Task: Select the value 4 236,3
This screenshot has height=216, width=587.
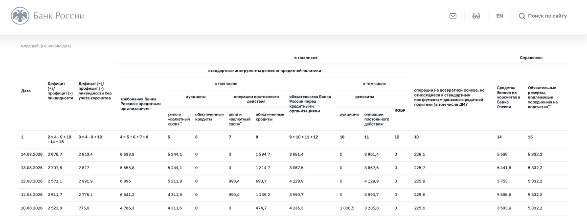Action: tap(296, 208)
